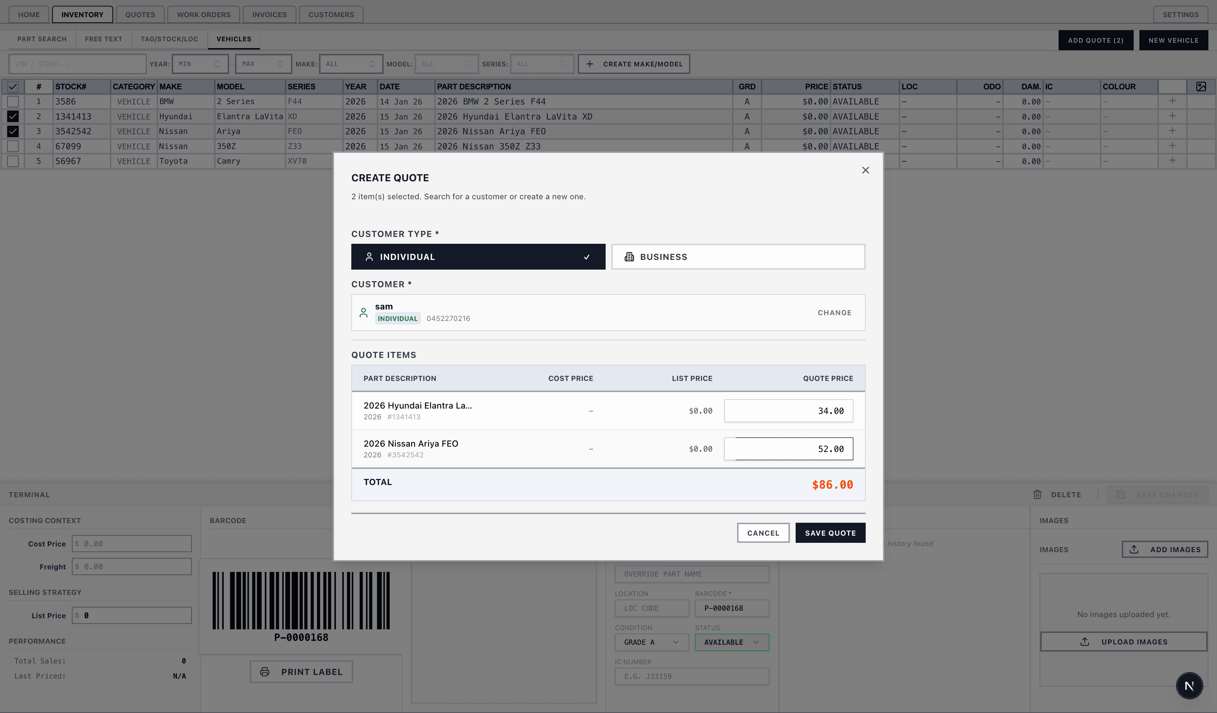Click the Upload Images button icon

[1085, 642]
